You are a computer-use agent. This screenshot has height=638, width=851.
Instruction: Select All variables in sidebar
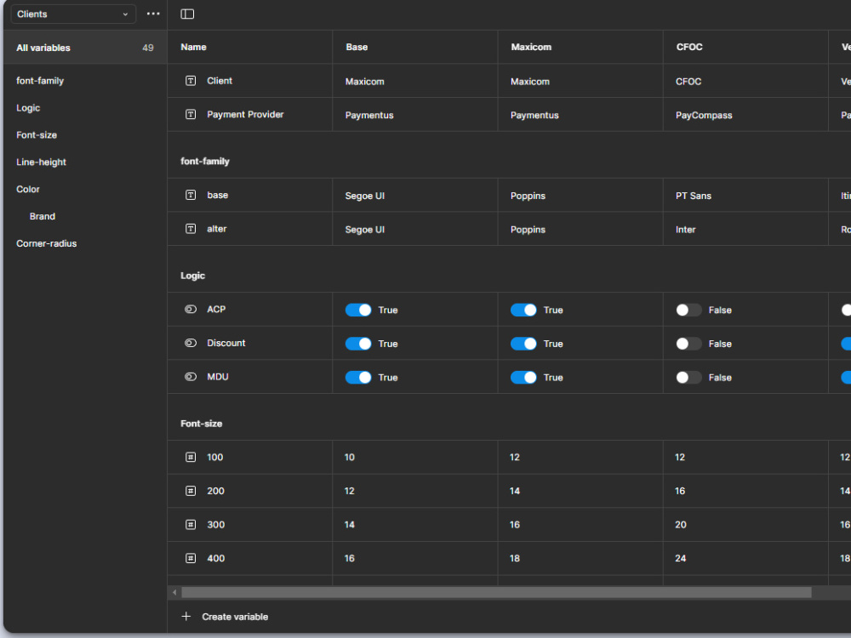click(84, 48)
